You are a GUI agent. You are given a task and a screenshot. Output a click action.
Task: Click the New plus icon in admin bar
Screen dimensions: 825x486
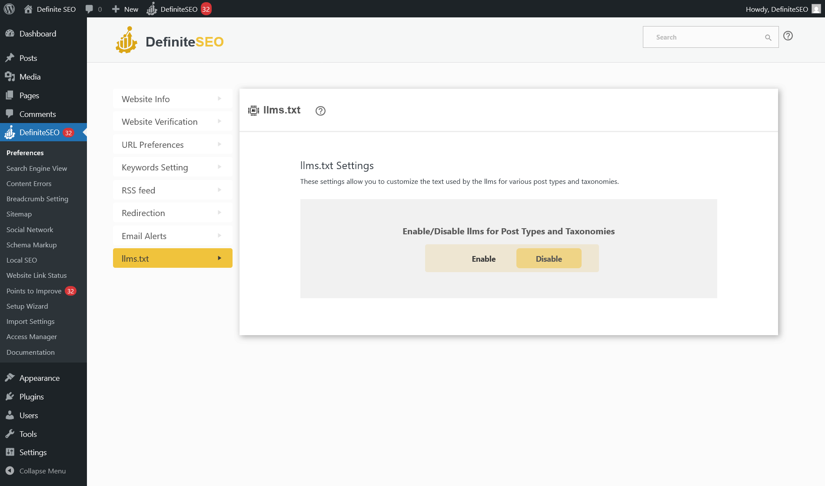pyautogui.click(x=116, y=9)
